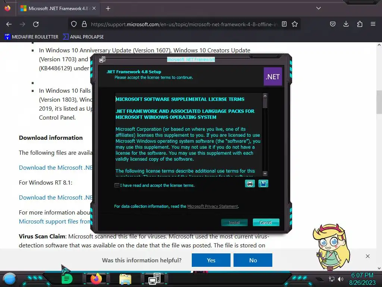Answer Yes to 'Was this information helpful?'
The image size is (382, 287).
(211, 260)
